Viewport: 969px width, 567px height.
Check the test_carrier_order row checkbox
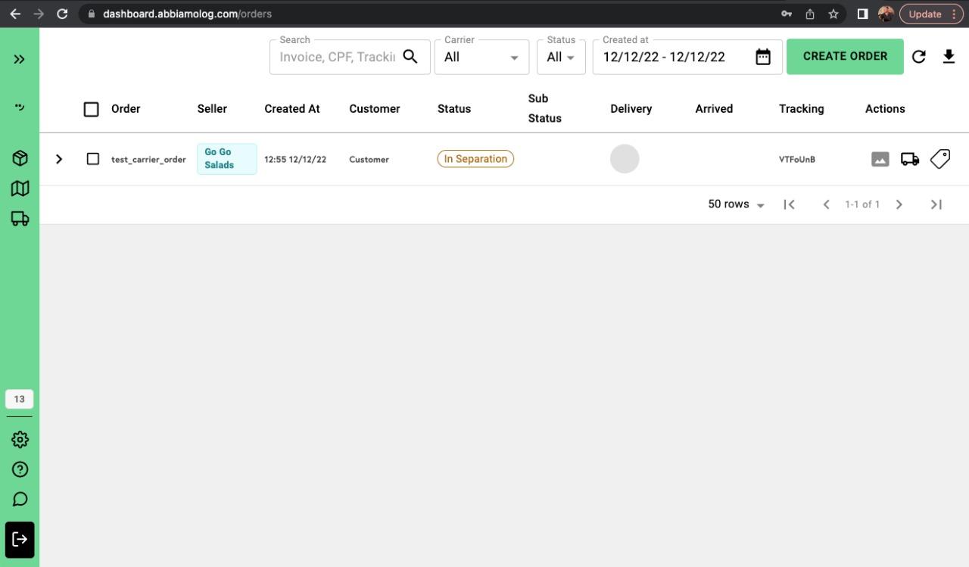point(92,159)
